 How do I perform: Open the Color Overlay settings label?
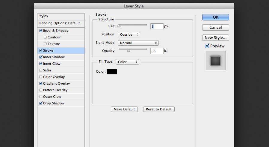pos(54,77)
